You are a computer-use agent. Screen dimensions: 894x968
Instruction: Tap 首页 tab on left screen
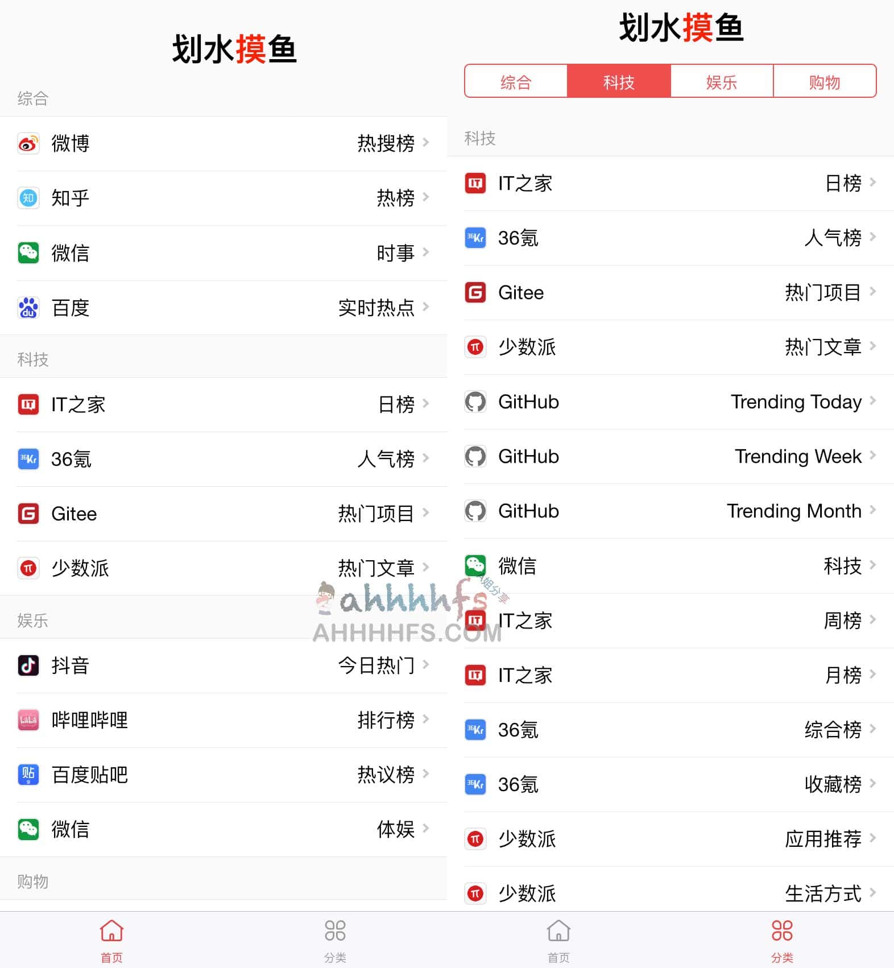coord(111,941)
